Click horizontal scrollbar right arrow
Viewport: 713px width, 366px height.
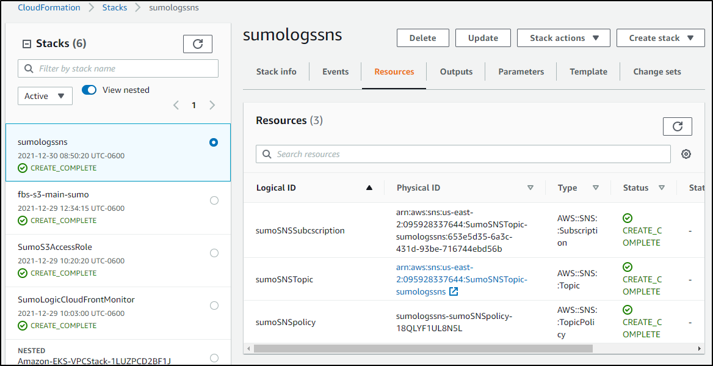click(x=700, y=349)
